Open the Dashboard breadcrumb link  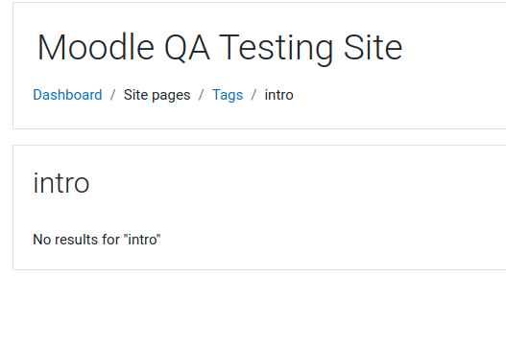67,95
